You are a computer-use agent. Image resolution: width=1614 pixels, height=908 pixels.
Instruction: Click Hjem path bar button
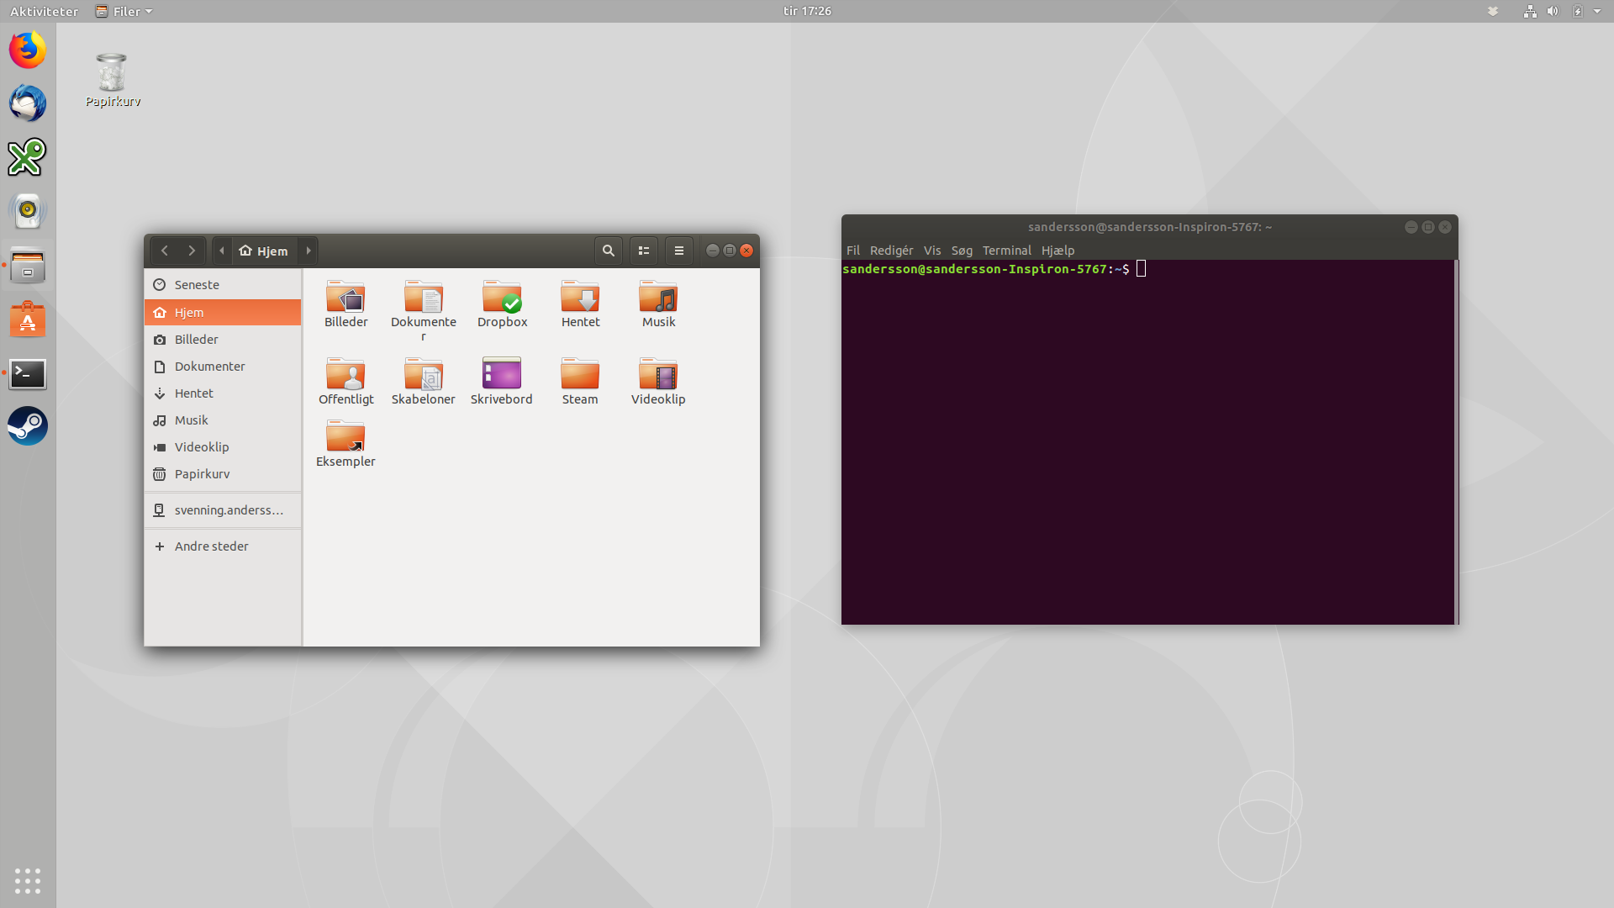tap(264, 251)
